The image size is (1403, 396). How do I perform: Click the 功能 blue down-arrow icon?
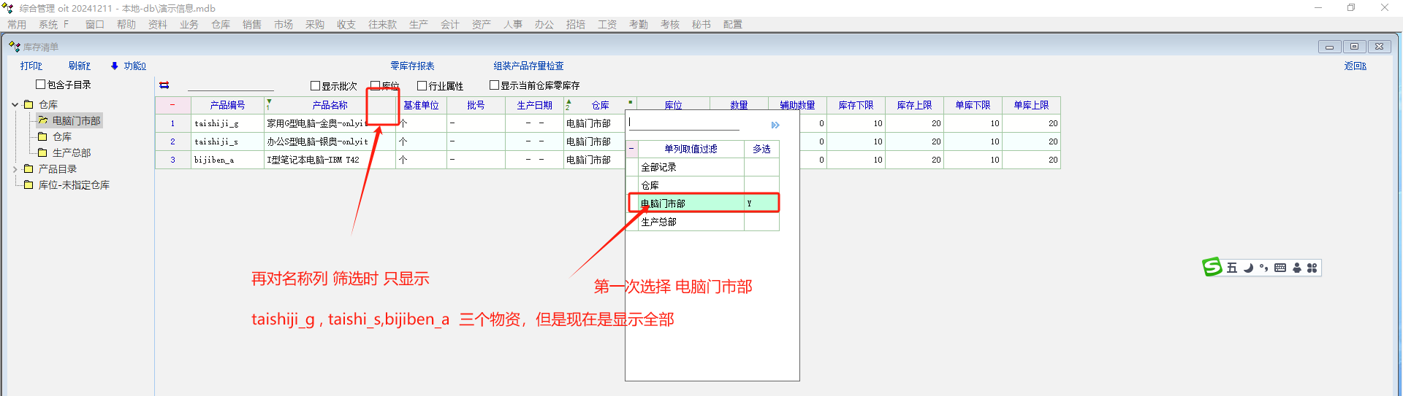click(x=115, y=66)
